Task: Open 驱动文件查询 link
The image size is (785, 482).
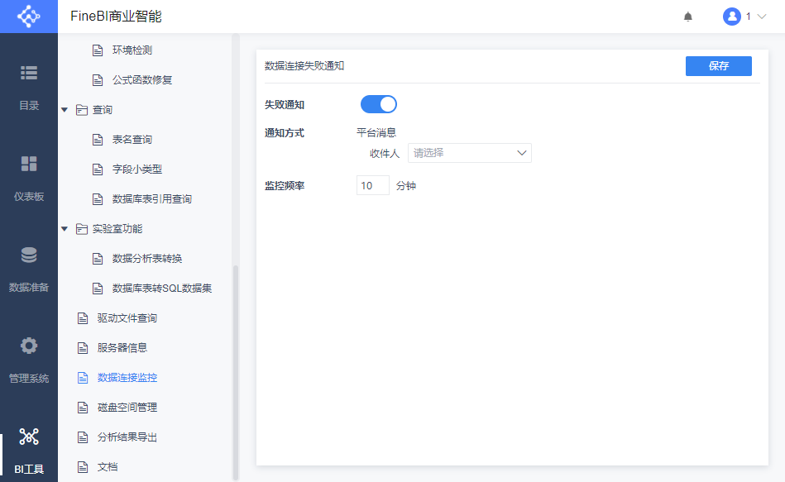Action: click(127, 318)
